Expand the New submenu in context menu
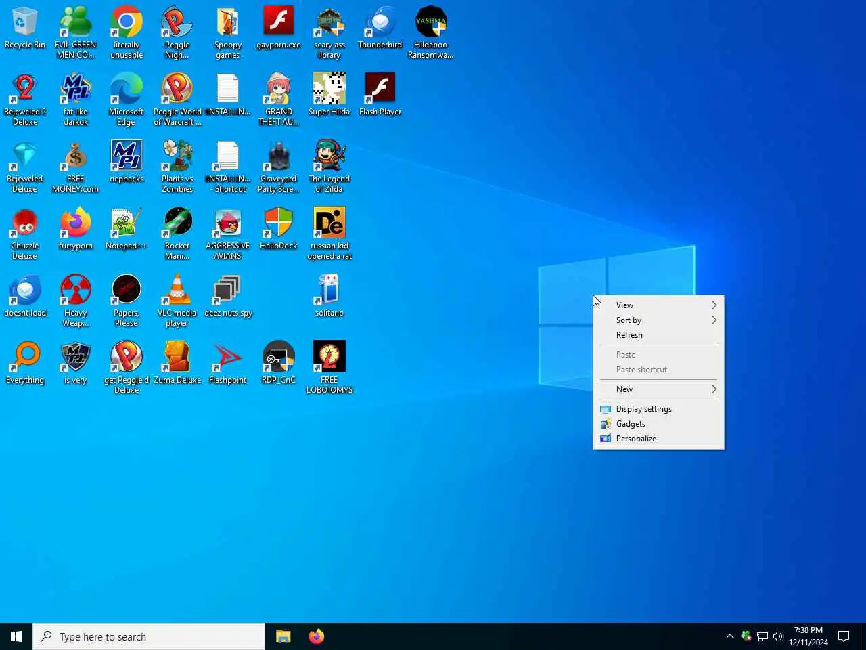866x650 pixels. (658, 389)
